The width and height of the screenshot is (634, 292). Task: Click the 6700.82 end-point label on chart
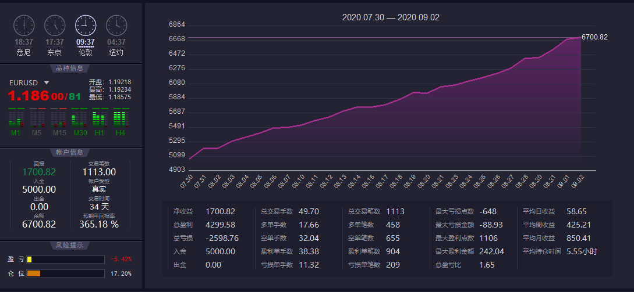(594, 37)
